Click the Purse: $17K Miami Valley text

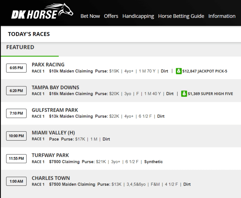point(73,139)
